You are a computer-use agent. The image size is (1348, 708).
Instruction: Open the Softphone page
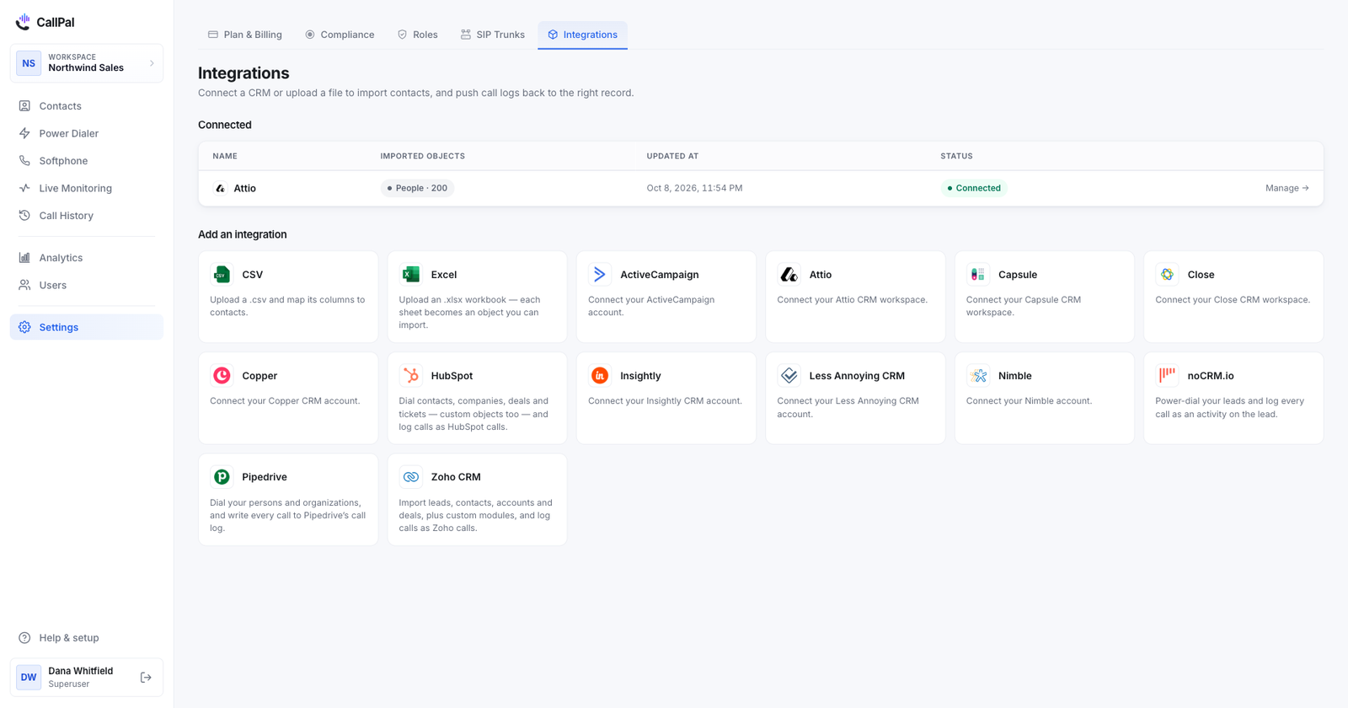click(87, 161)
